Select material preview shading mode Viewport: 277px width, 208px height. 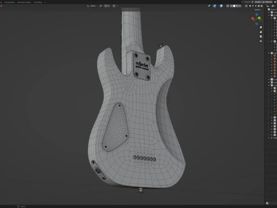click(x=237, y=6)
